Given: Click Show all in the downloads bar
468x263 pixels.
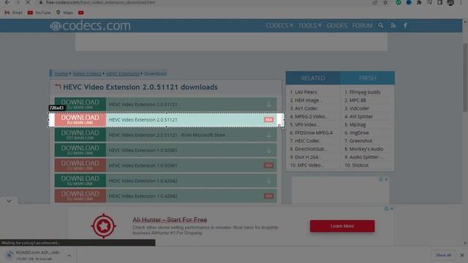Looking at the screenshot, I should click(443, 255).
